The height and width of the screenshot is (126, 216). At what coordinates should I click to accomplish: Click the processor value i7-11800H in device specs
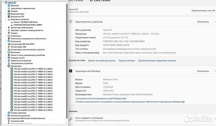(131, 34)
